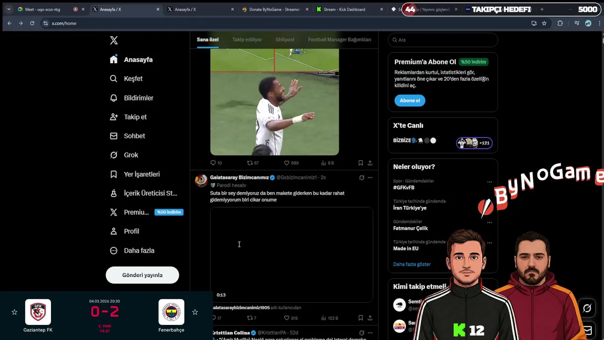Bookmark this page star icon
The height and width of the screenshot is (340, 604).
coord(544,23)
